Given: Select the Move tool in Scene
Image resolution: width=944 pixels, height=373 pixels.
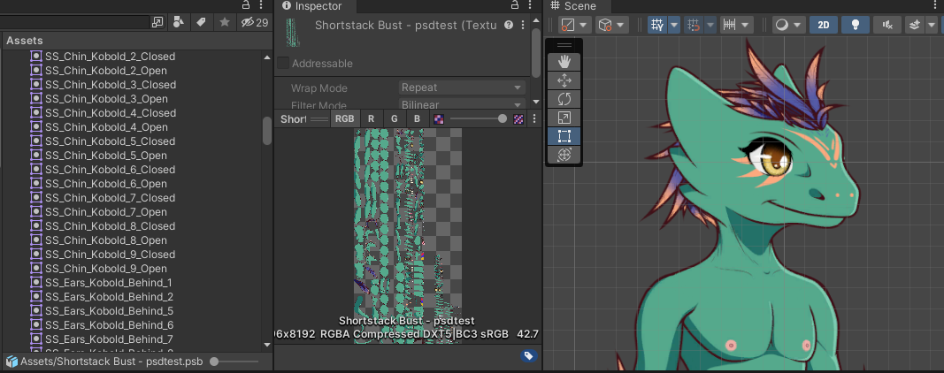Looking at the screenshot, I should pos(564,80).
